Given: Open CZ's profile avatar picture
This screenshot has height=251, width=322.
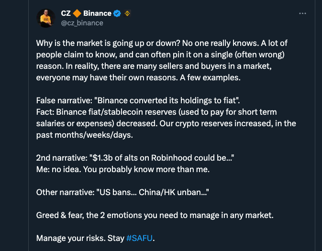Looking at the screenshot, I should point(45,18).
